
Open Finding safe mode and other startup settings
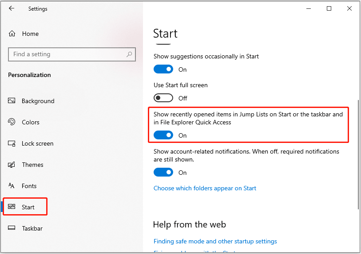[x=215, y=241]
